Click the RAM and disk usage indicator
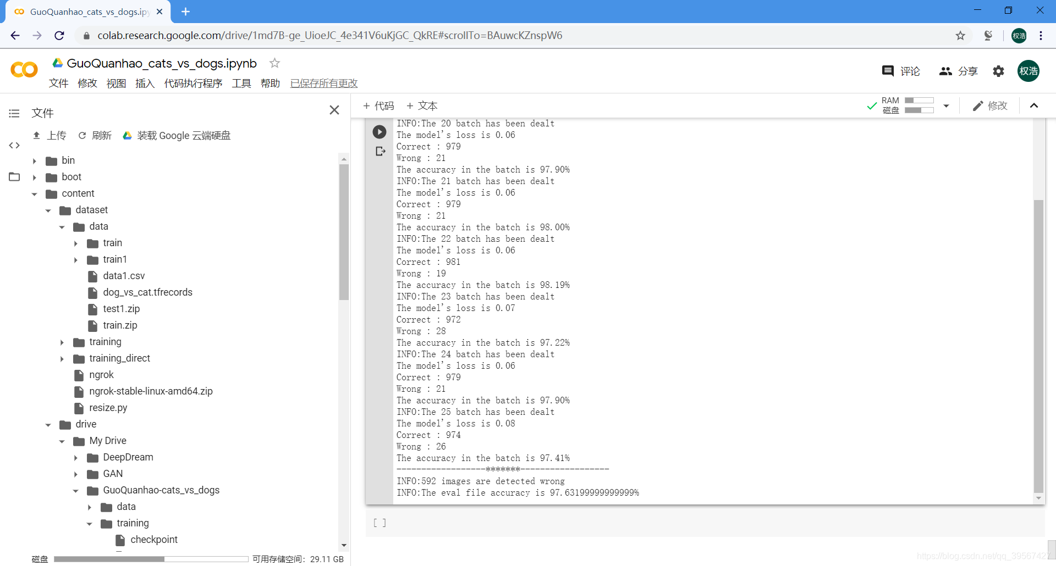This screenshot has height=566, width=1056. tap(908, 106)
